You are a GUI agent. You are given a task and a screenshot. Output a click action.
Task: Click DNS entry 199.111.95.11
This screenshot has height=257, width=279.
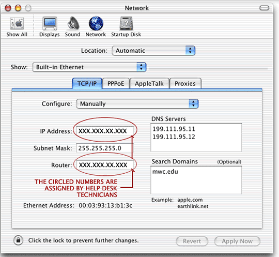tap(174, 129)
